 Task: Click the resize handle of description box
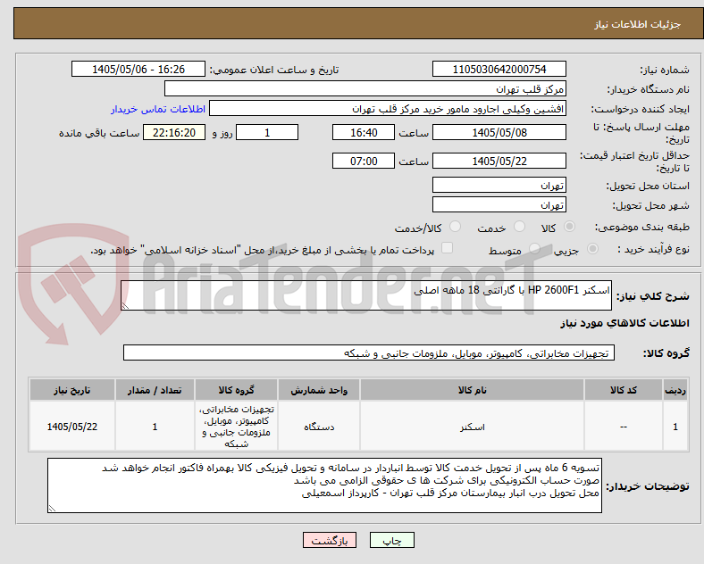pos(125,306)
